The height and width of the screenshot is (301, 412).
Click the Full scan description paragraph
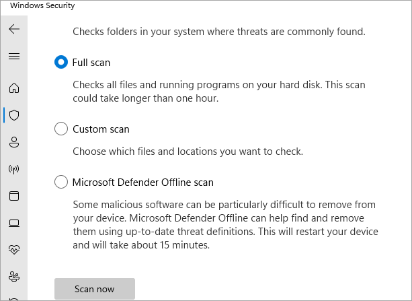pyautogui.click(x=220, y=91)
